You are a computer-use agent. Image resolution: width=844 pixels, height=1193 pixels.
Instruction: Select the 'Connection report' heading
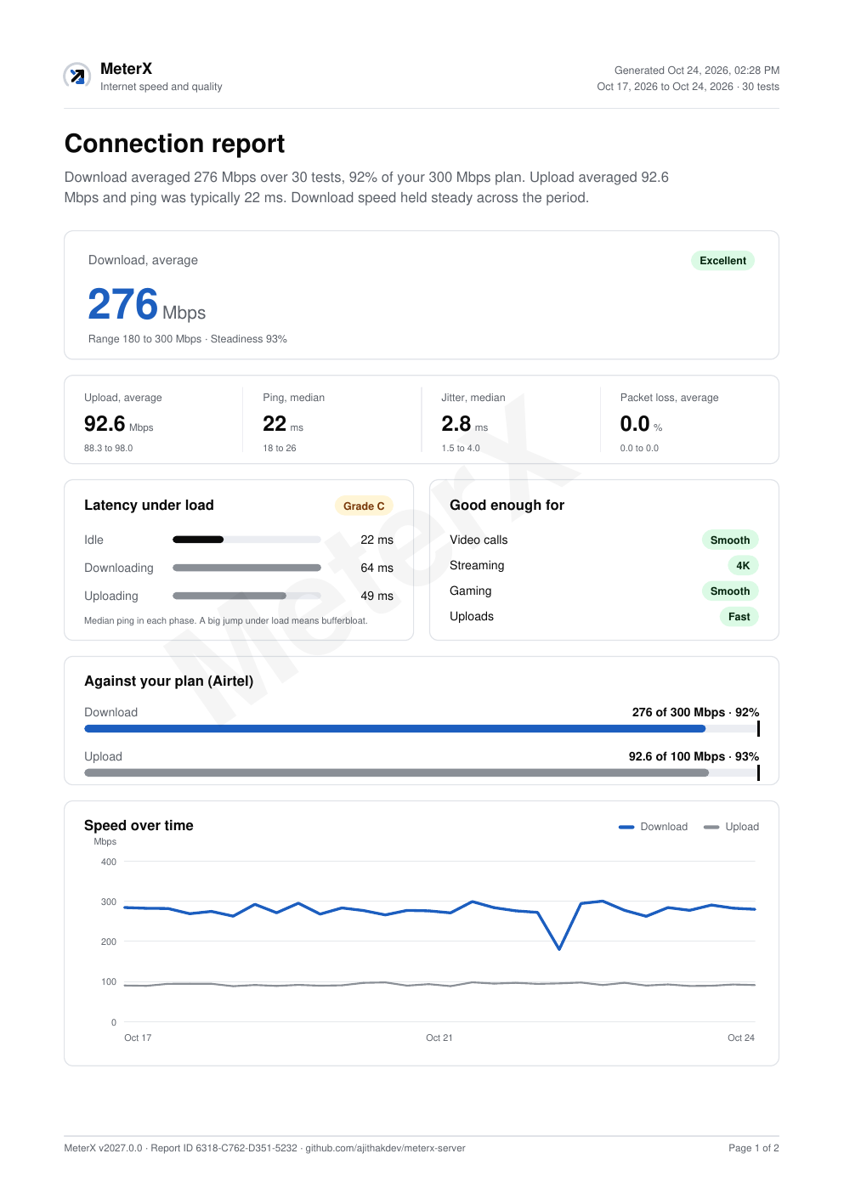pos(175,144)
